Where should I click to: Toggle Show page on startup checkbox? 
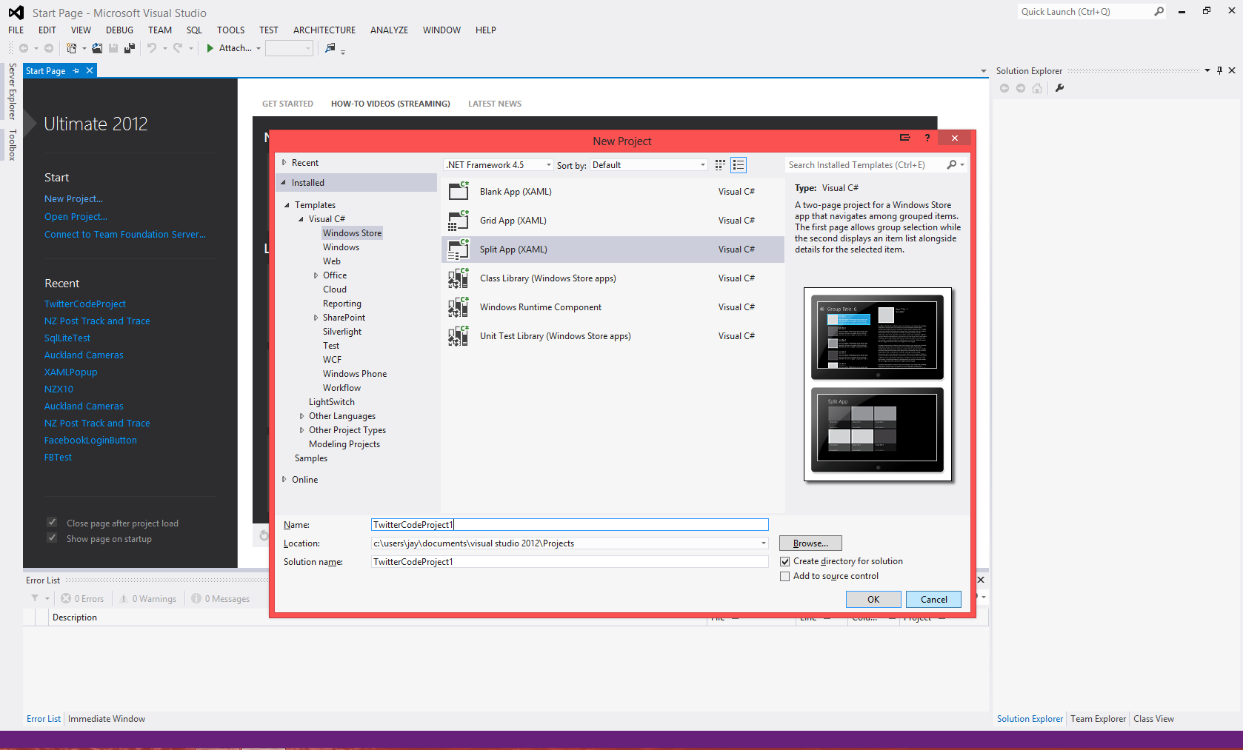[52, 538]
